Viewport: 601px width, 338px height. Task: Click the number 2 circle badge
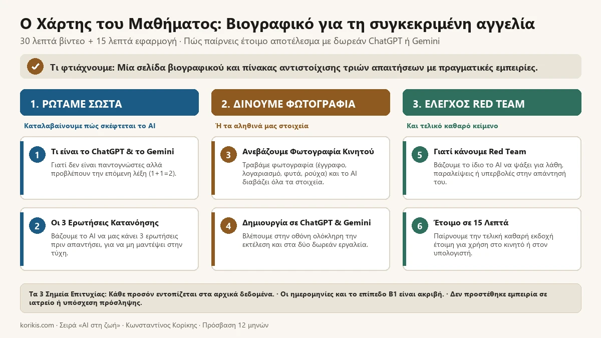click(x=37, y=226)
